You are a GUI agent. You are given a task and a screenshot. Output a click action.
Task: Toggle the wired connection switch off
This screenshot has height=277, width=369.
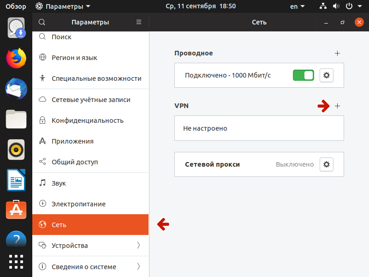pyautogui.click(x=303, y=75)
